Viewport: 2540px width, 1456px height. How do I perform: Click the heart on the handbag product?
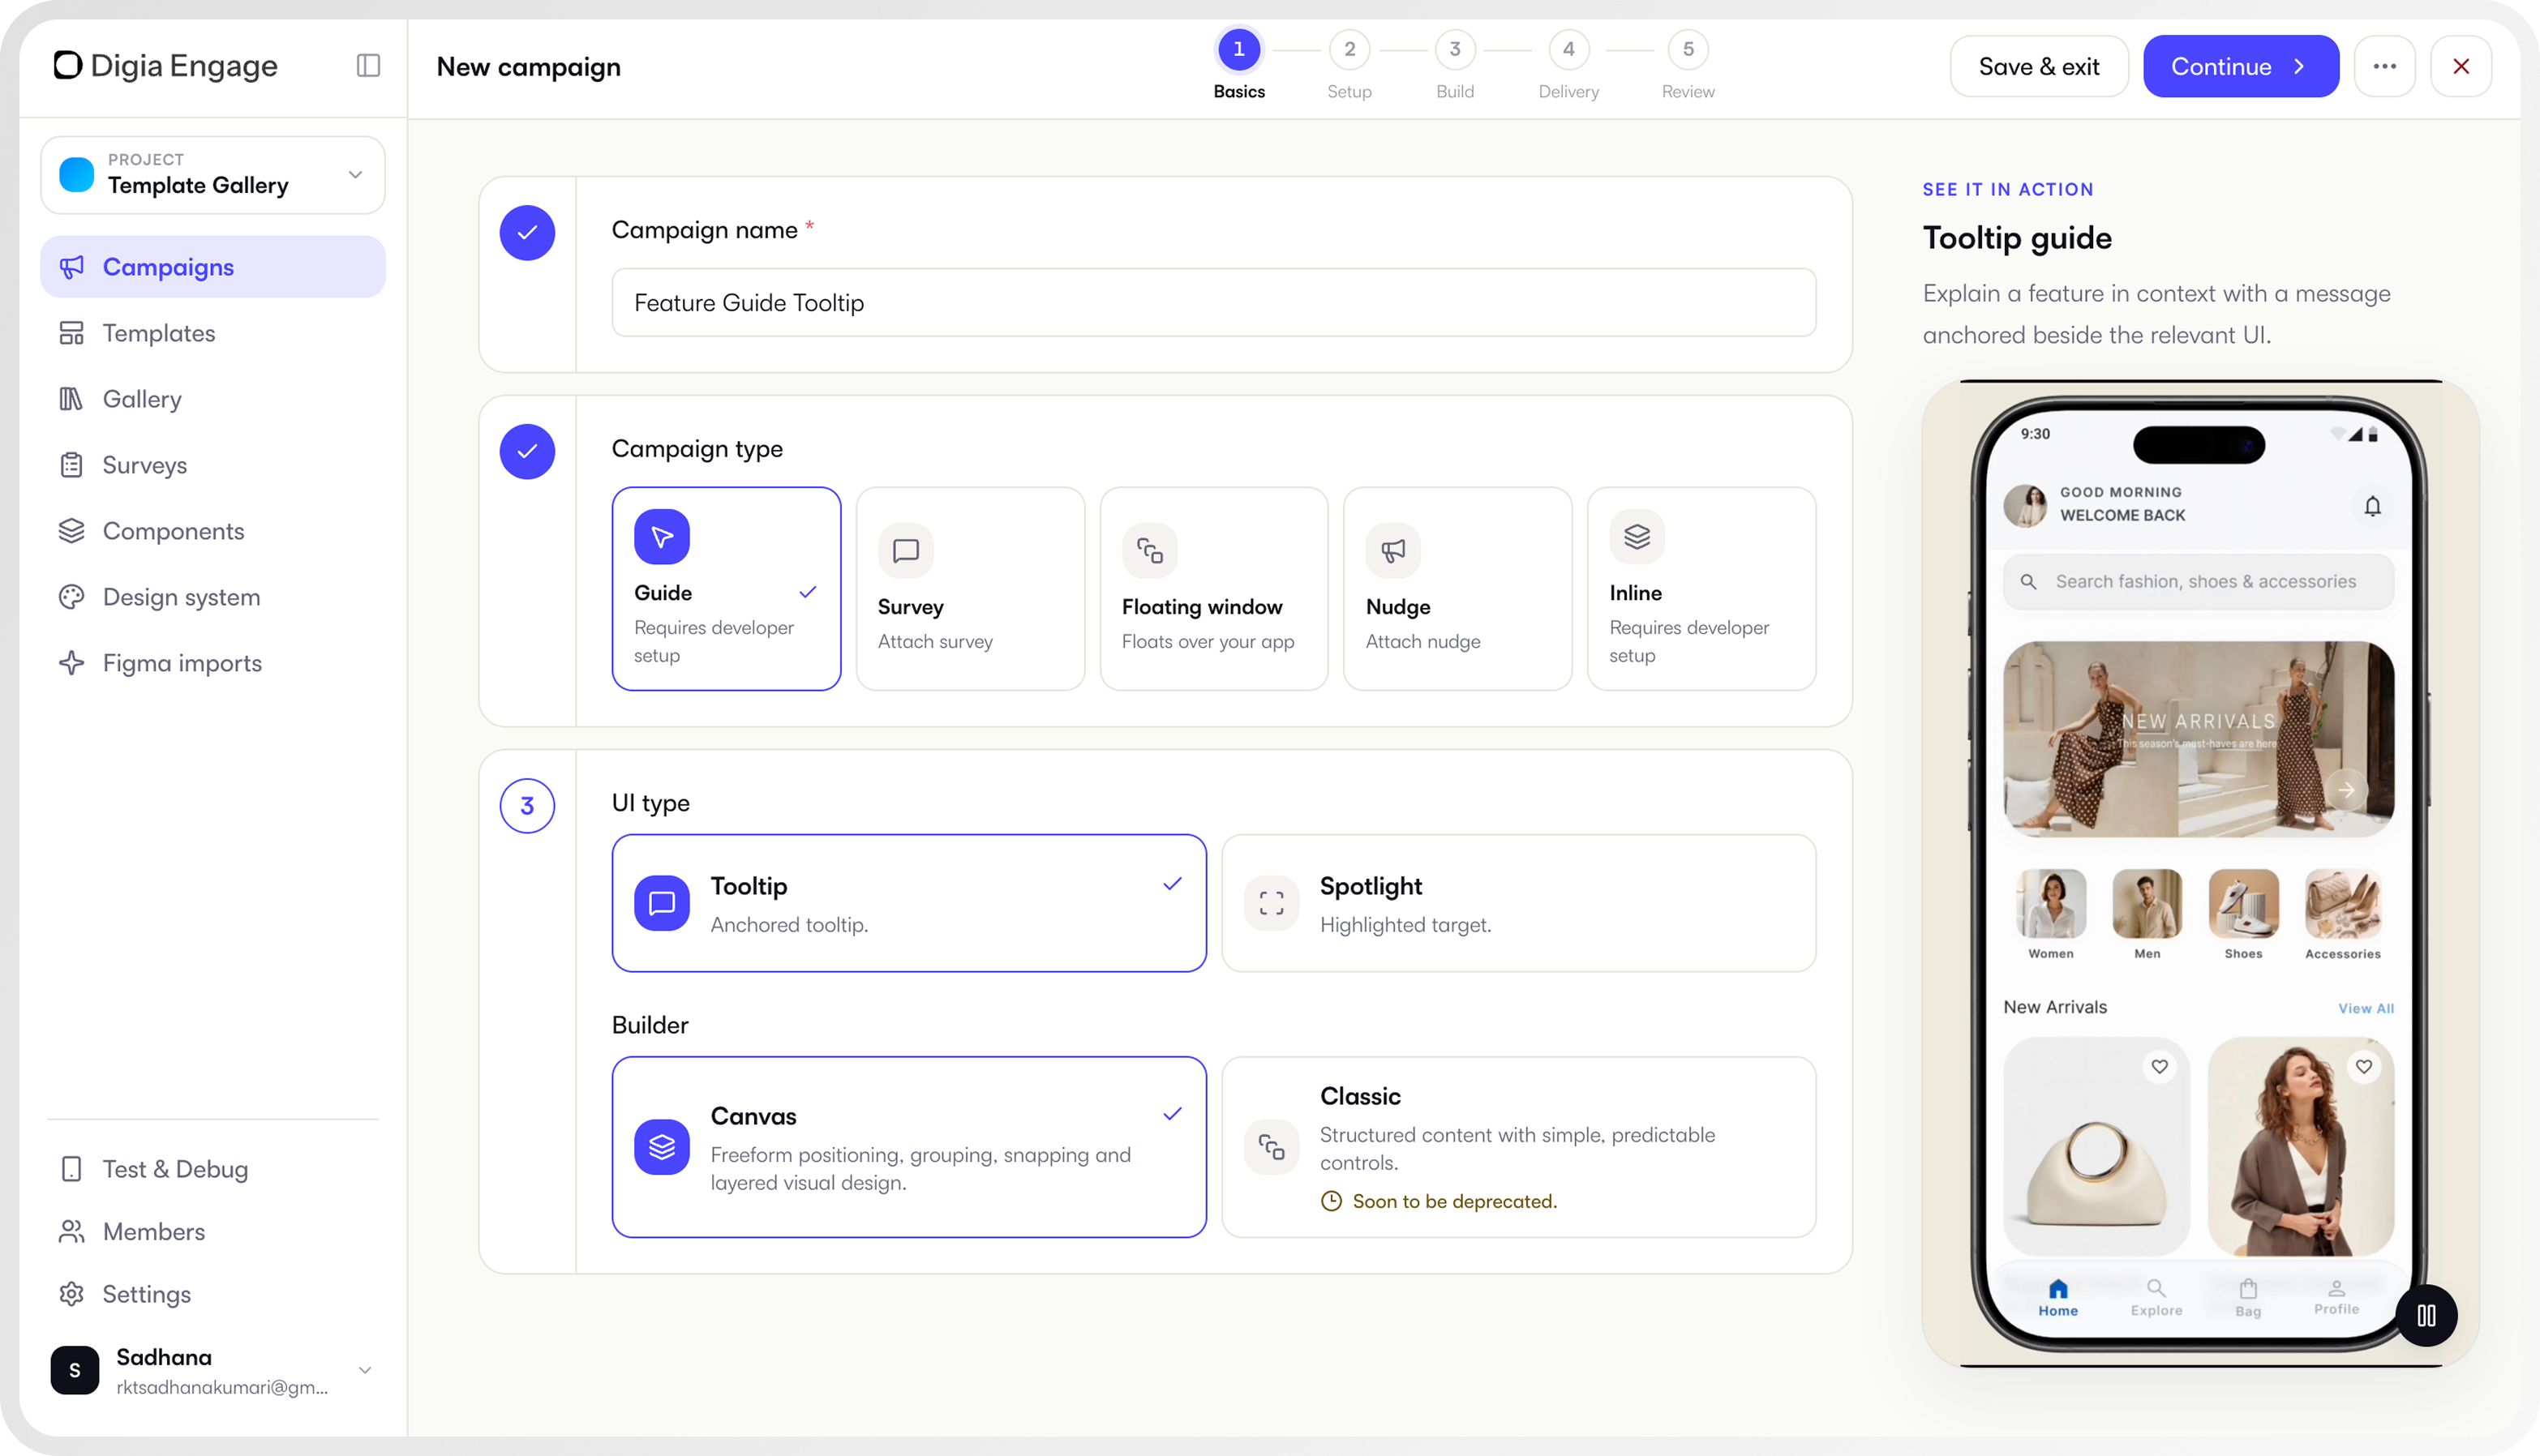2160,1067
